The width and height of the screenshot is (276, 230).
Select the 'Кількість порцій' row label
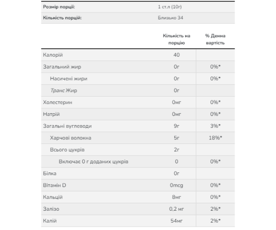tap(62, 18)
